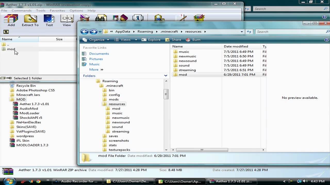The image size is (330, 185).
Task: Click the Find binoculars icon in WinRAR toolbar
Action: tap(101, 17)
